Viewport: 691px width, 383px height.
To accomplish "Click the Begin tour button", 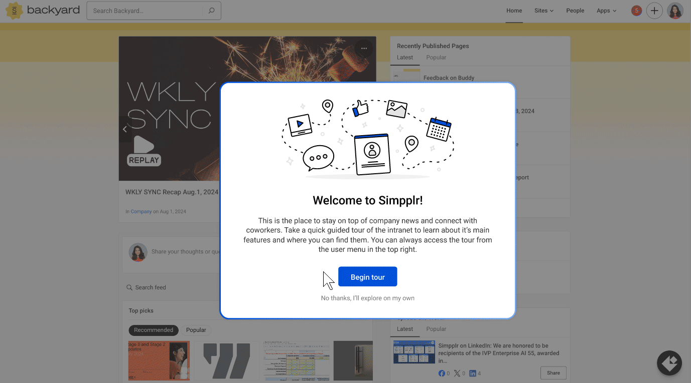I will tap(368, 277).
